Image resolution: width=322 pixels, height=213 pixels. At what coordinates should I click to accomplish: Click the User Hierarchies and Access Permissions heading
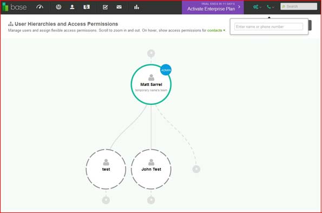[x=66, y=24]
